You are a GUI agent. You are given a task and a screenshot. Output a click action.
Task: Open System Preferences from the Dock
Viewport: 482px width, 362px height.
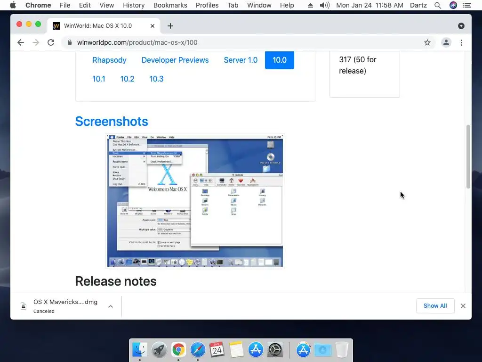coord(275,350)
